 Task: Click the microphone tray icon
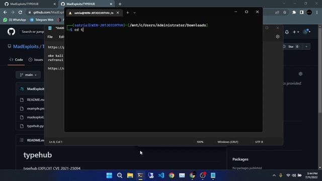[281, 175]
